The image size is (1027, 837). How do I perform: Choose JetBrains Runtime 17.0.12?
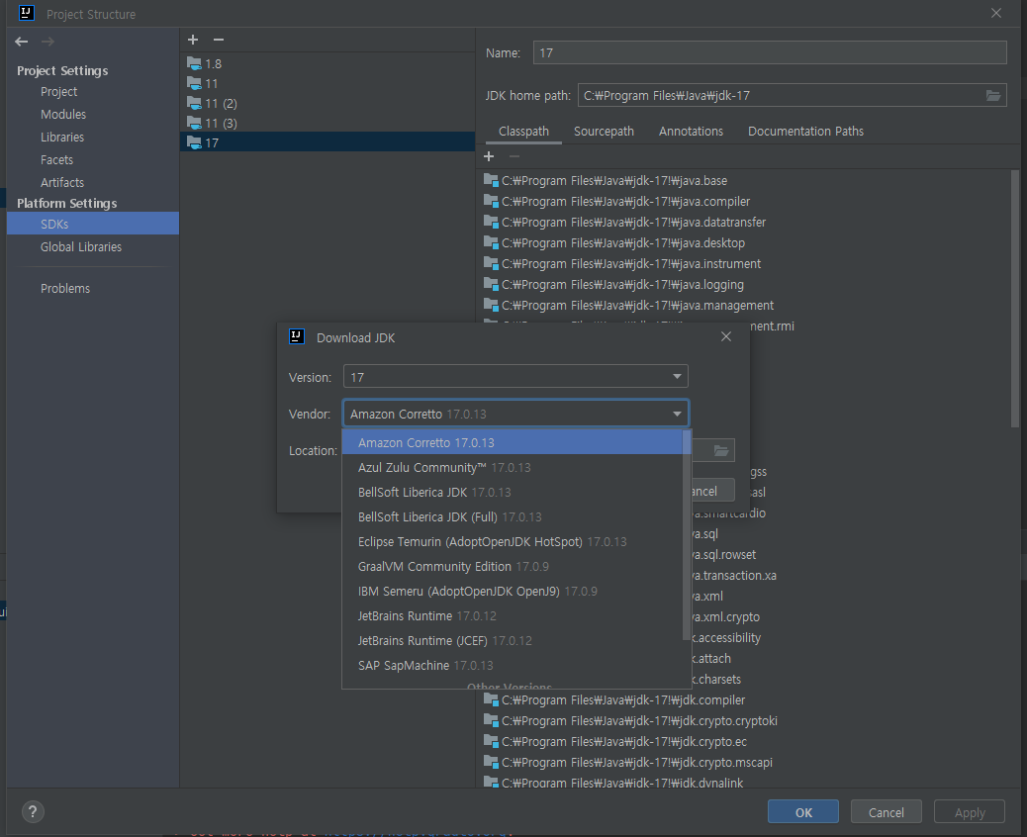513,616
